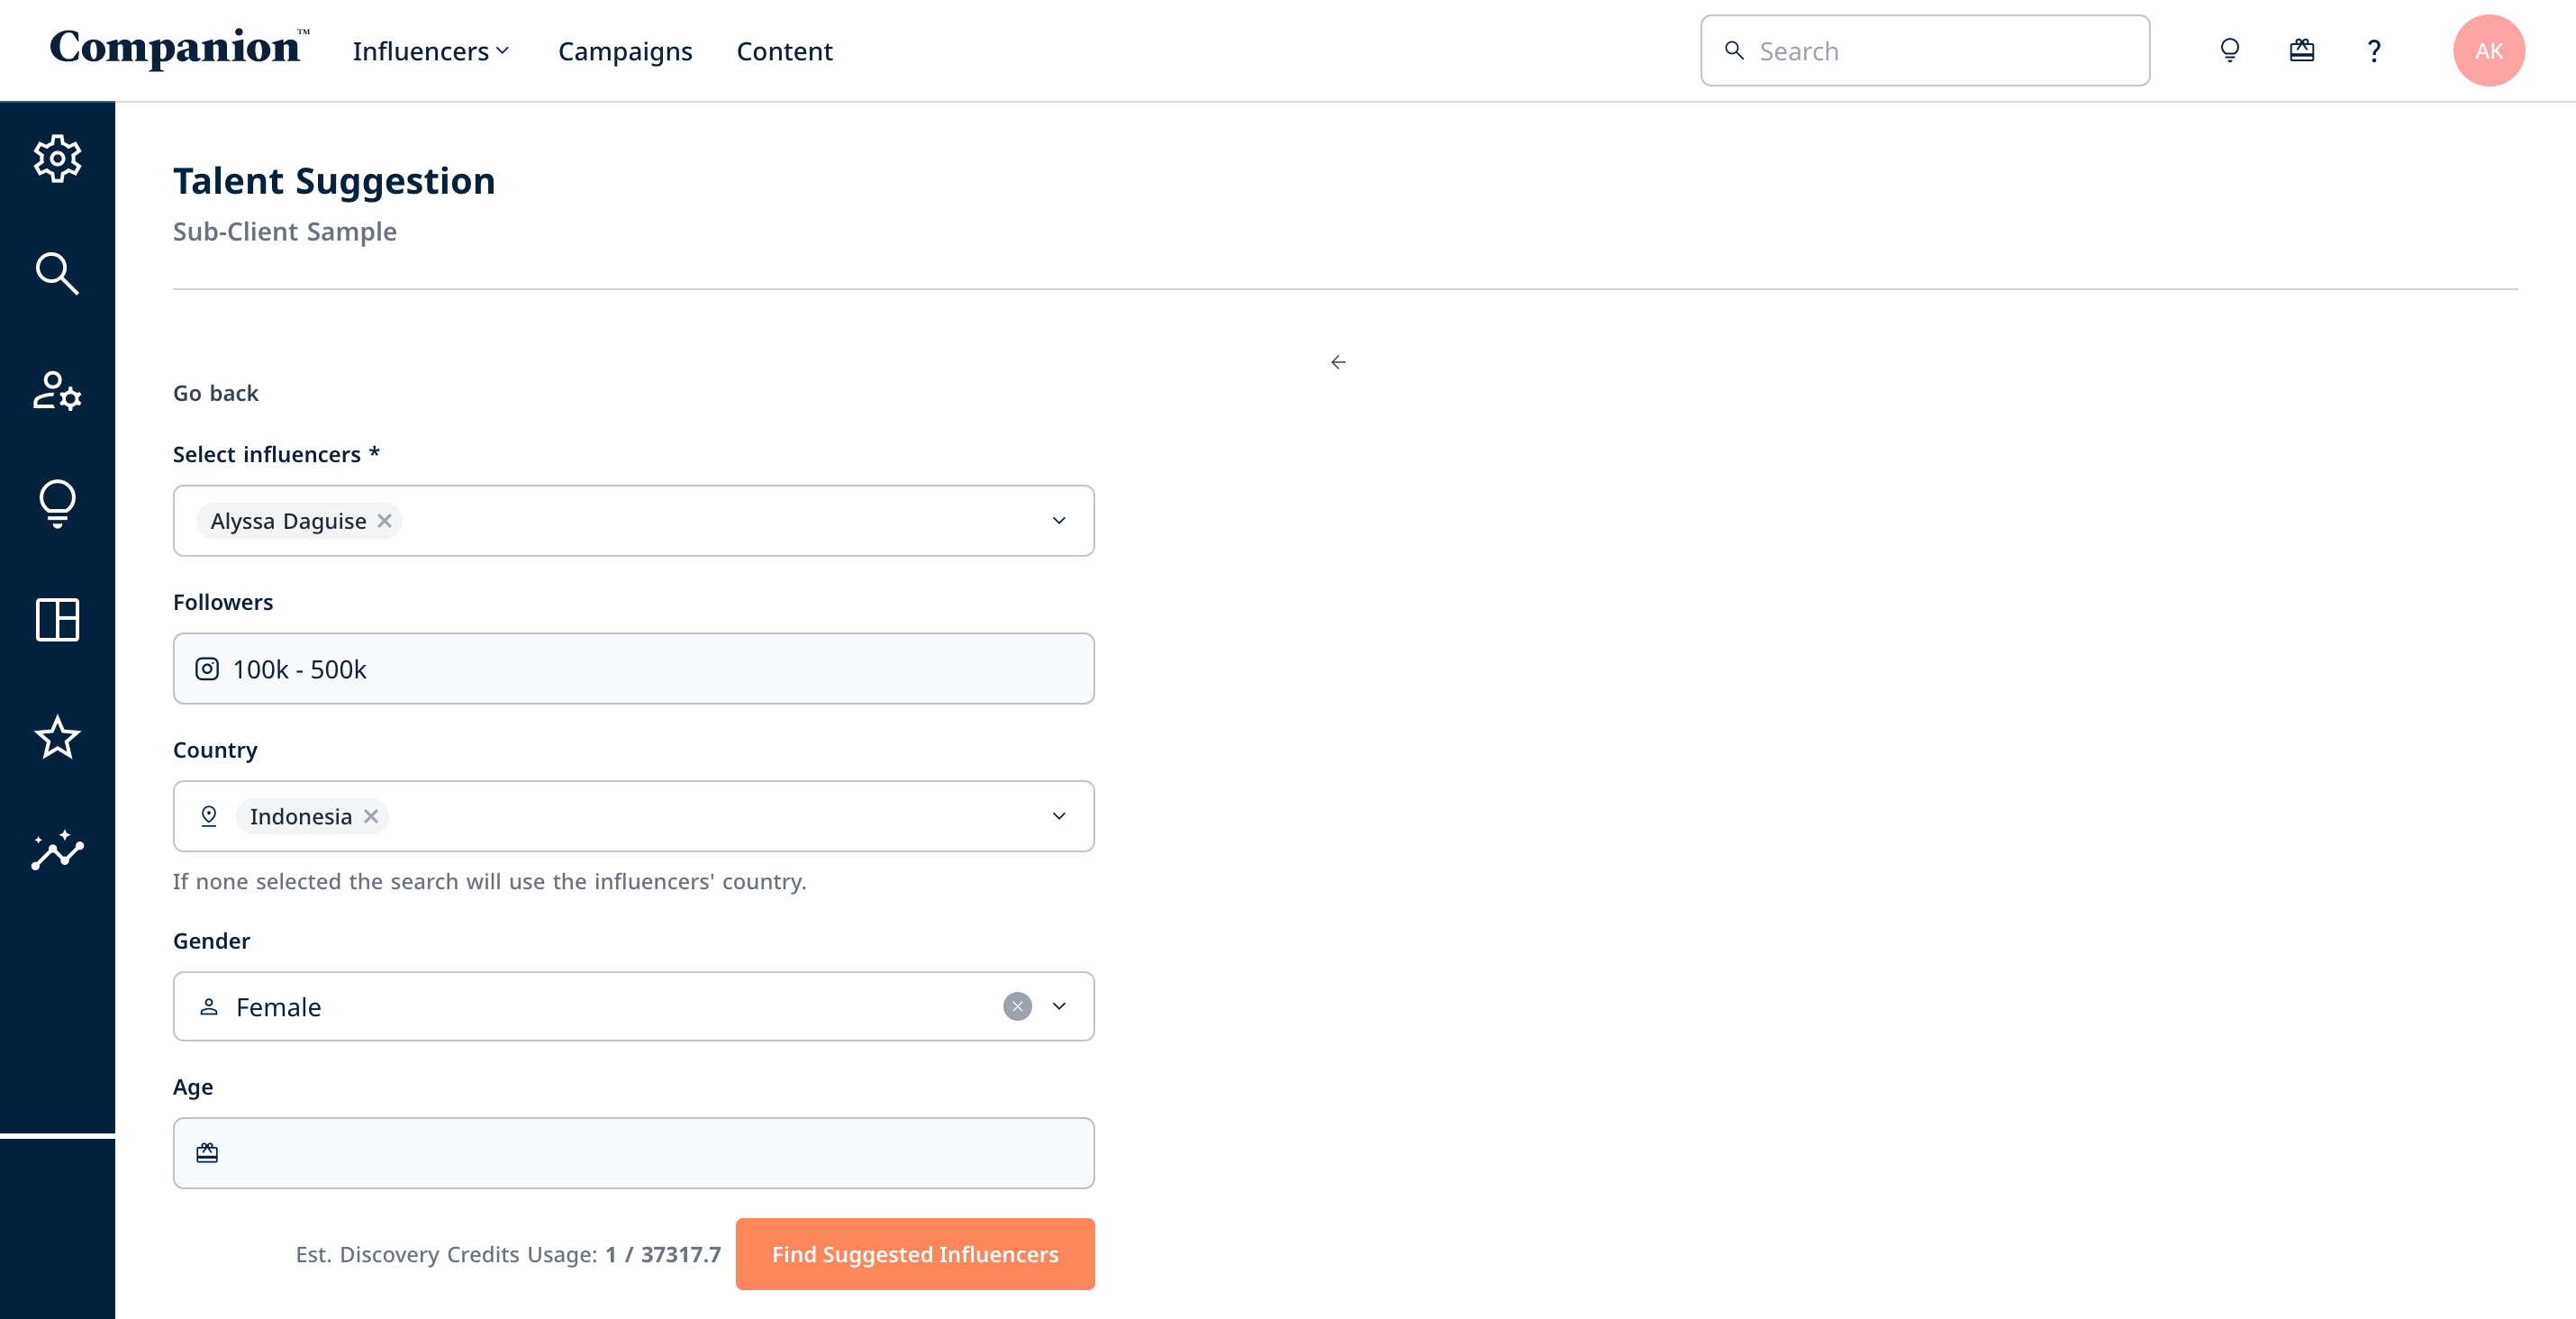Expand the Select influencers dropdown
This screenshot has width=2576, height=1319.
pos(1059,521)
